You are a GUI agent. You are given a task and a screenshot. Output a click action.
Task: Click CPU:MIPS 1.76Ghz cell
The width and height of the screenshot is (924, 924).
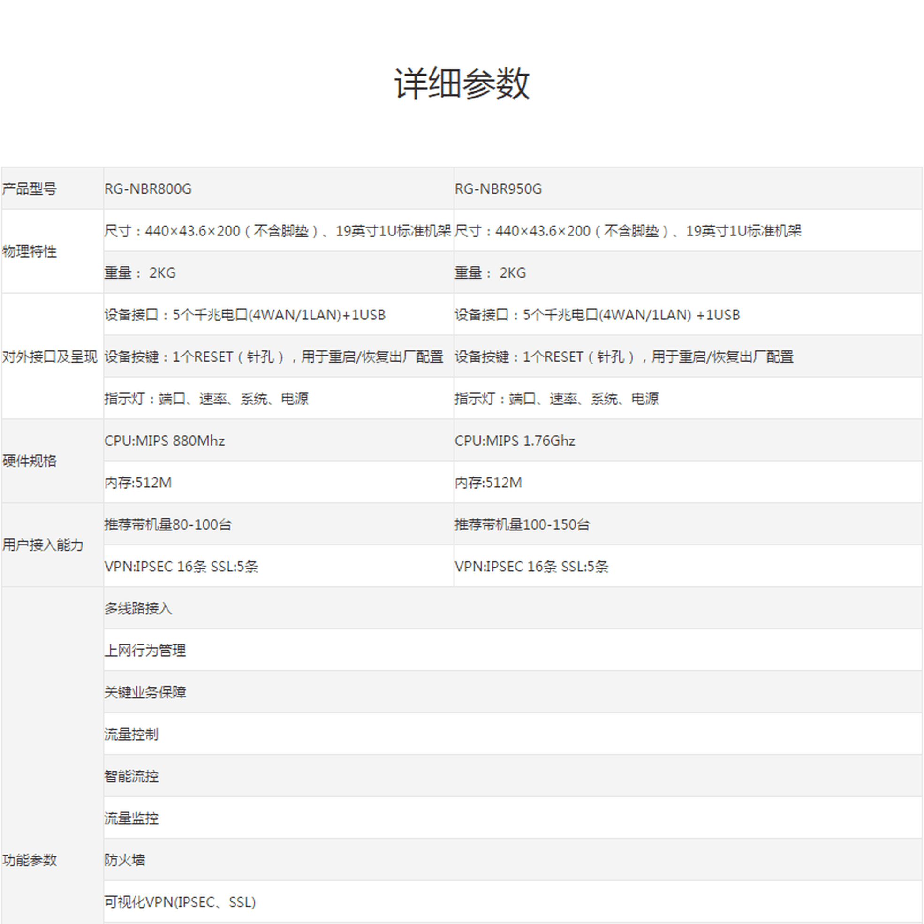click(x=688, y=440)
